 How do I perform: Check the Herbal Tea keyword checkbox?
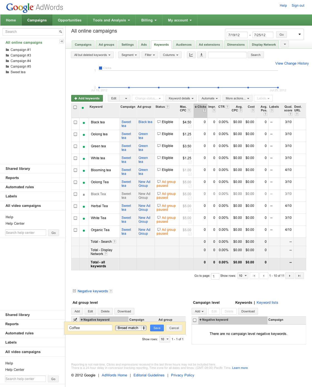point(75,206)
